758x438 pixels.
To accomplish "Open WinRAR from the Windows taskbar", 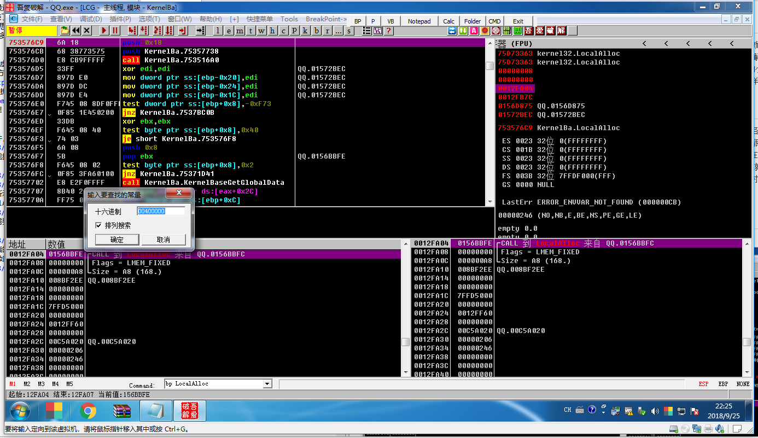I will point(121,411).
